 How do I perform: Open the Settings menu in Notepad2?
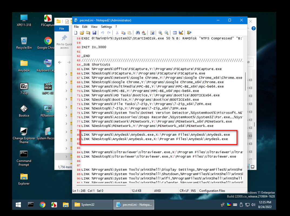pos(106,27)
